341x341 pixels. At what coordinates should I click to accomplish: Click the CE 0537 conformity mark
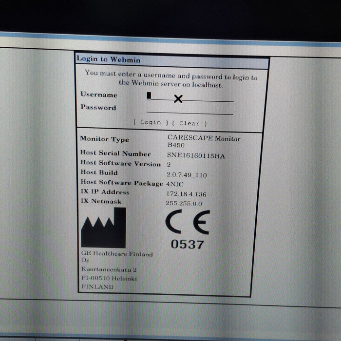(188, 229)
